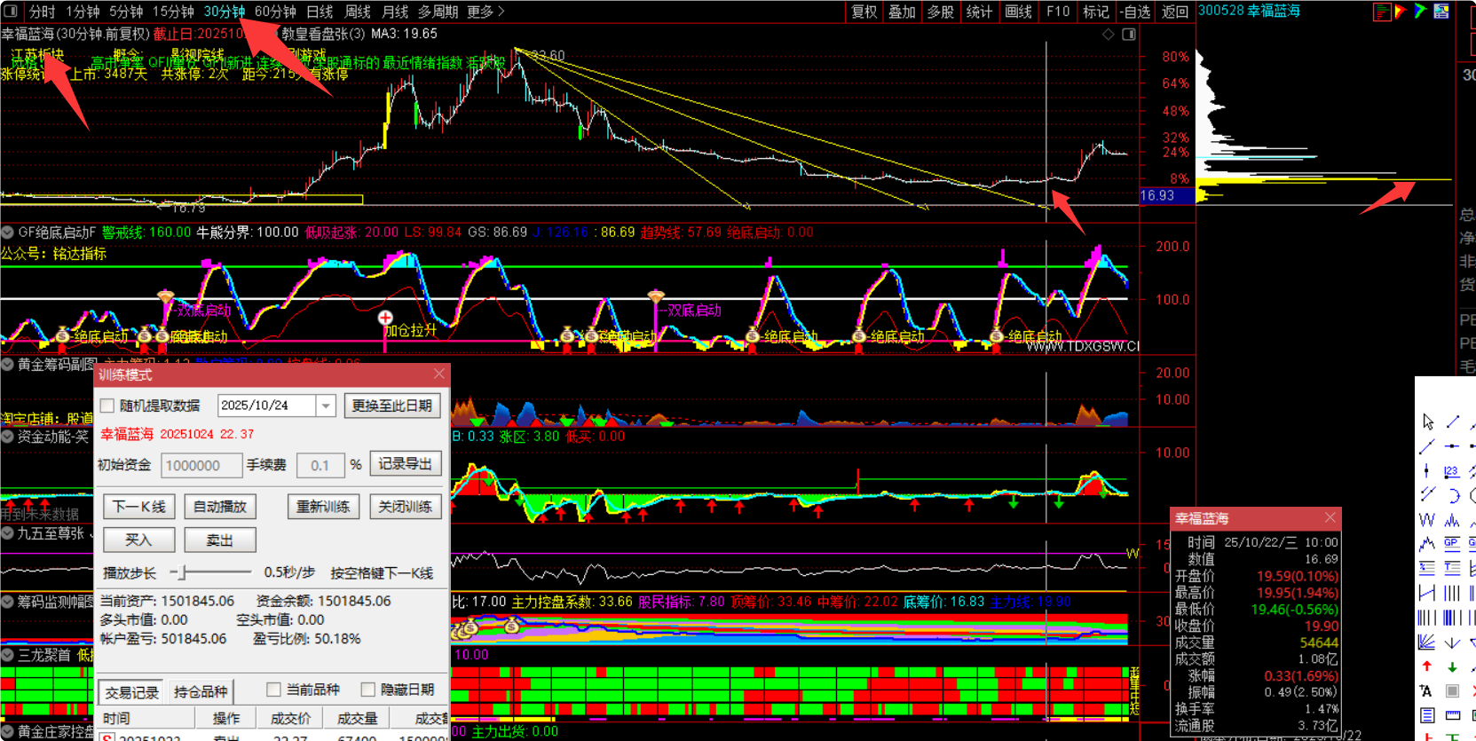The image size is (1476, 741).
Task: Select the T-lines text level tool
Action: pos(1452,568)
